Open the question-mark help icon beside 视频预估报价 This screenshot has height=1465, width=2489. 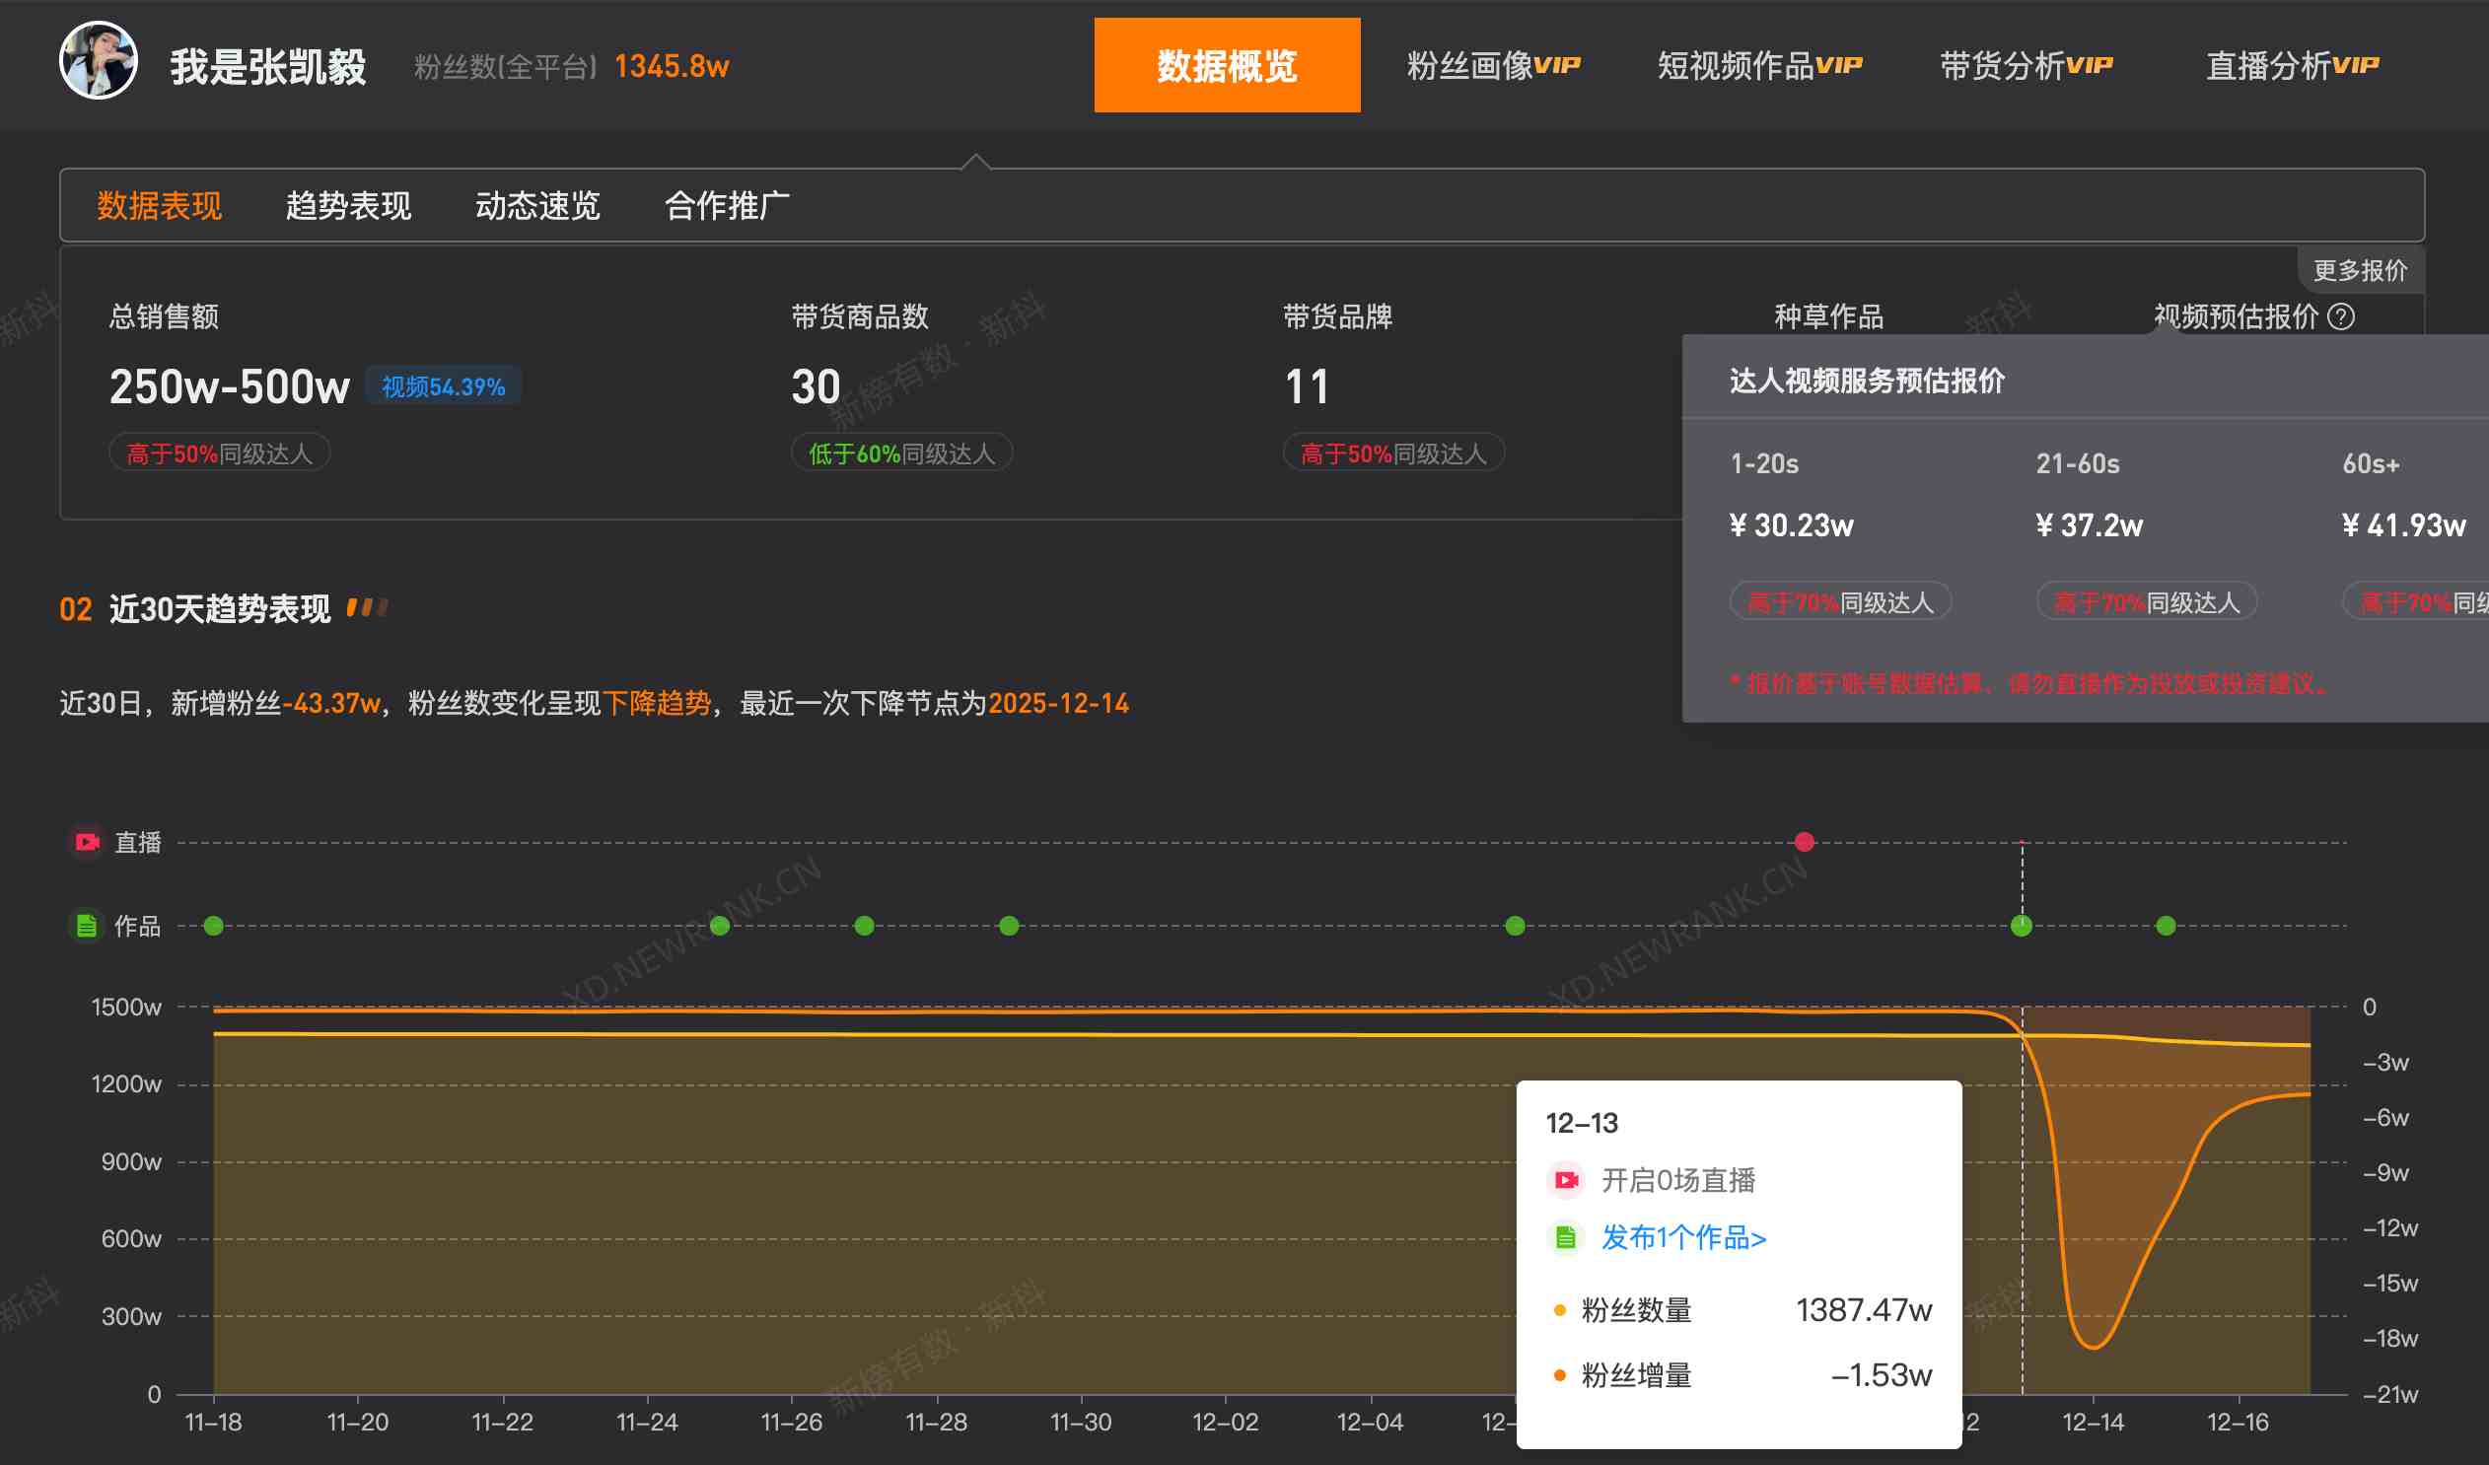click(2341, 316)
